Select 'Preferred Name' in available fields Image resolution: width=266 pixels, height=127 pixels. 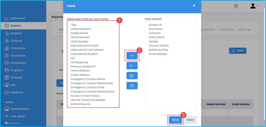(x=81, y=29)
